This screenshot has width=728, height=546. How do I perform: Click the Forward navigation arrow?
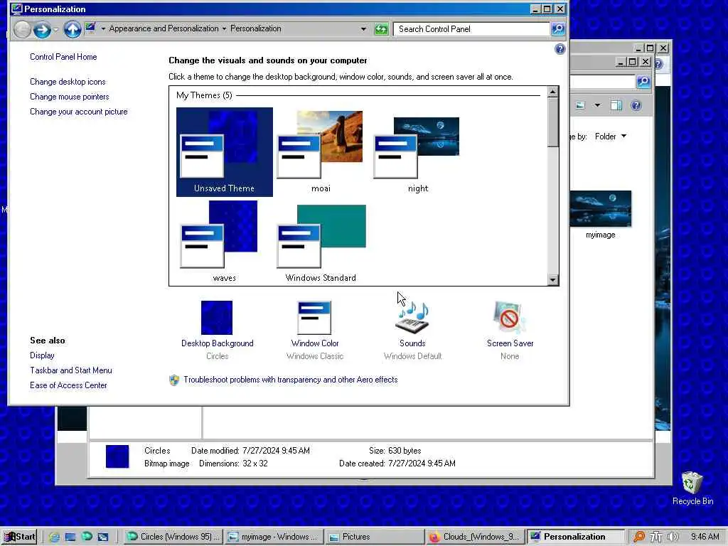click(42, 29)
